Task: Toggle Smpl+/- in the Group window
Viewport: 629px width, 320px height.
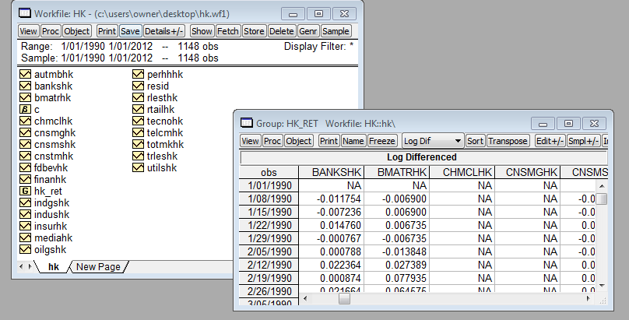Action: pyautogui.click(x=583, y=141)
